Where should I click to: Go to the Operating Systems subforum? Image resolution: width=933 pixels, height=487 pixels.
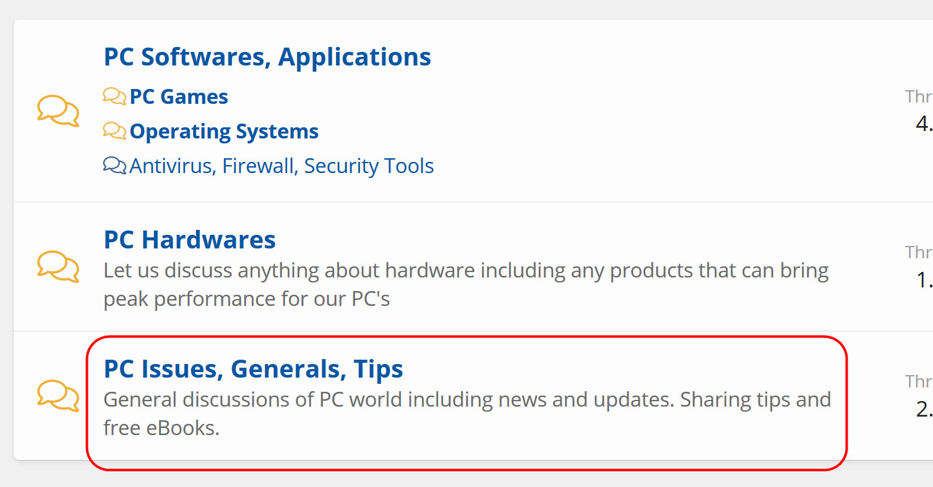point(224,132)
